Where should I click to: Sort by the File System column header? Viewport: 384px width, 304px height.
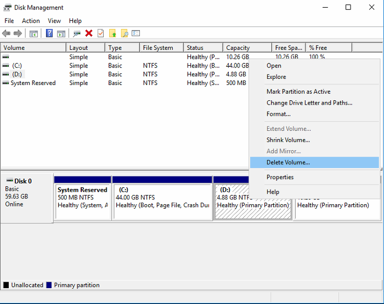[x=162, y=48]
